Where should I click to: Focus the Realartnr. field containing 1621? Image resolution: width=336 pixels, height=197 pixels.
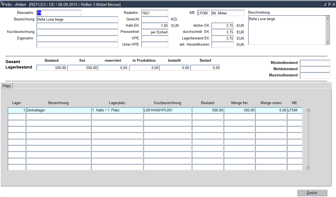155,13
